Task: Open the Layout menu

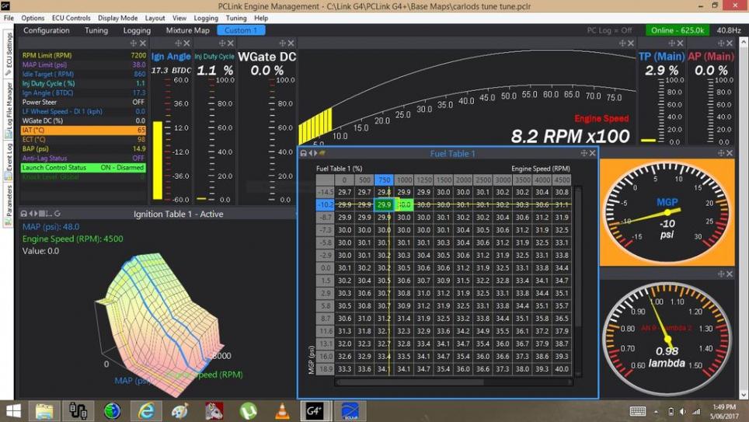Action: pyautogui.click(x=155, y=18)
